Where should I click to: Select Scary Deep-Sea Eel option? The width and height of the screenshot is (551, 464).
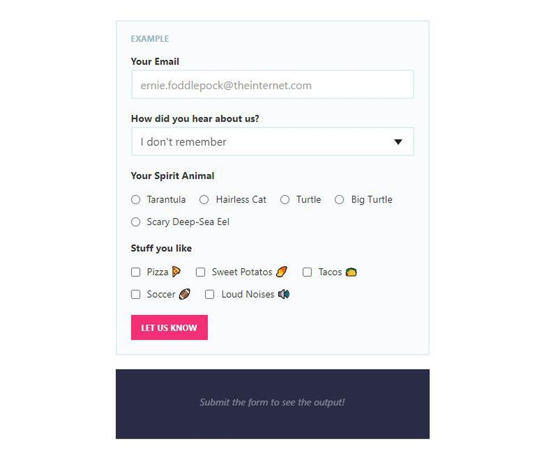pos(136,222)
